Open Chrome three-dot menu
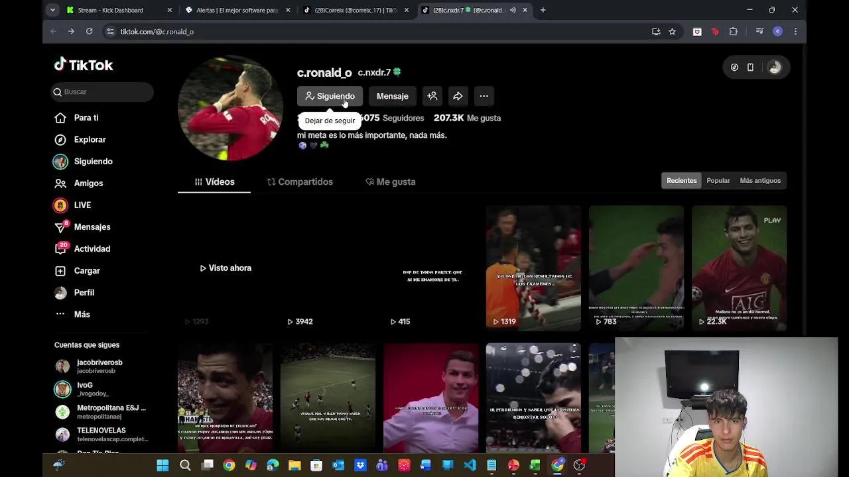This screenshot has height=477, width=849. click(x=795, y=32)
